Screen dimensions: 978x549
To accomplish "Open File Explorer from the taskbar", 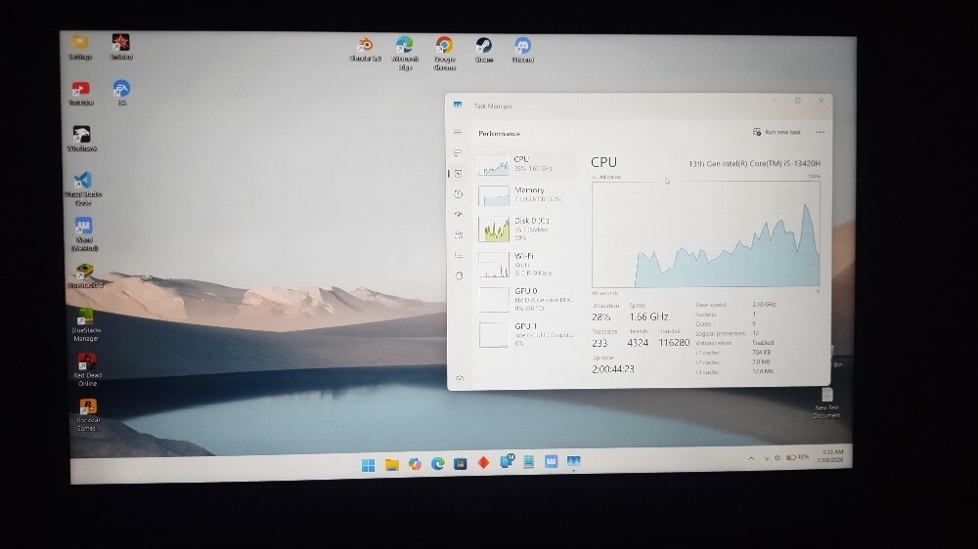I will pos(392,464).
